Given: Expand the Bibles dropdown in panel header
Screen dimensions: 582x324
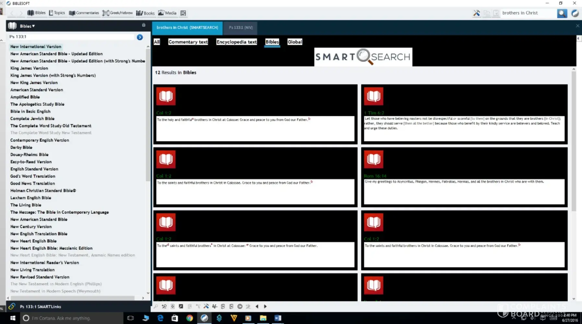Looking at the screenshot, I should point(27,26).
